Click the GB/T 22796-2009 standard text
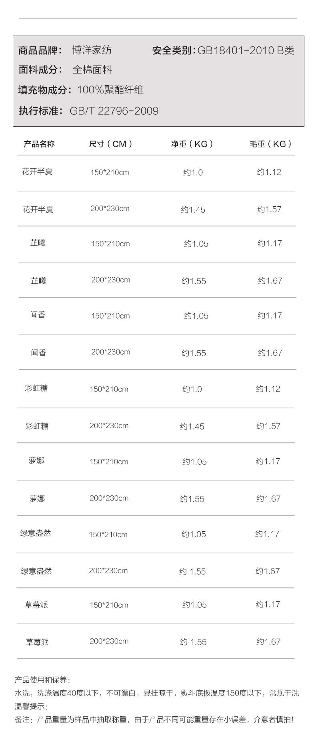 pos(114,111)
